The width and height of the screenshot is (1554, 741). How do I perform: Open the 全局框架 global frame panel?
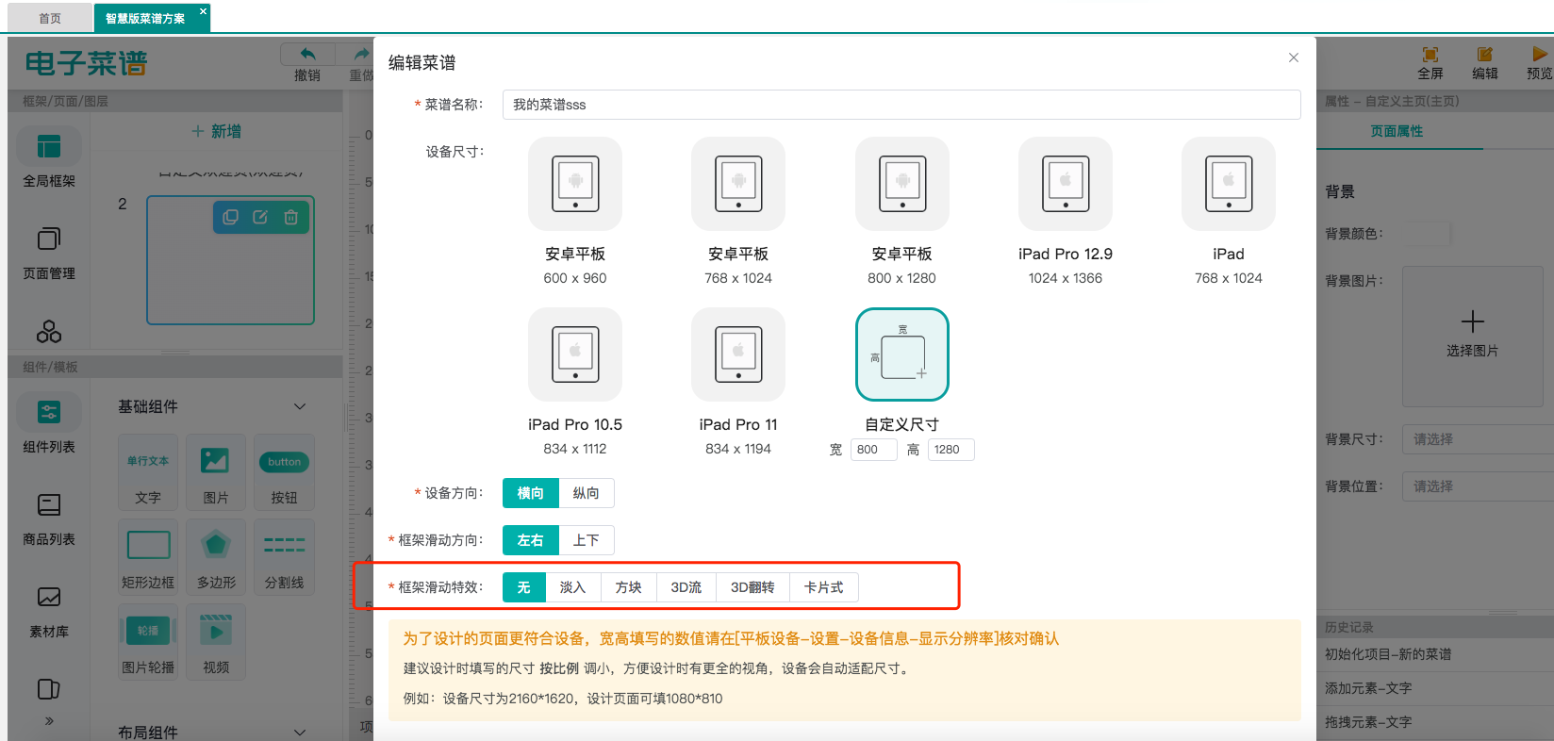[49, 157]
